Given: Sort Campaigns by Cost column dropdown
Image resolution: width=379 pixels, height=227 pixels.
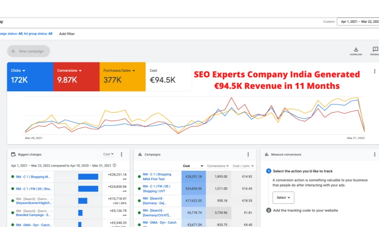Looking at the screenshot, I should [x=193, y=166].
